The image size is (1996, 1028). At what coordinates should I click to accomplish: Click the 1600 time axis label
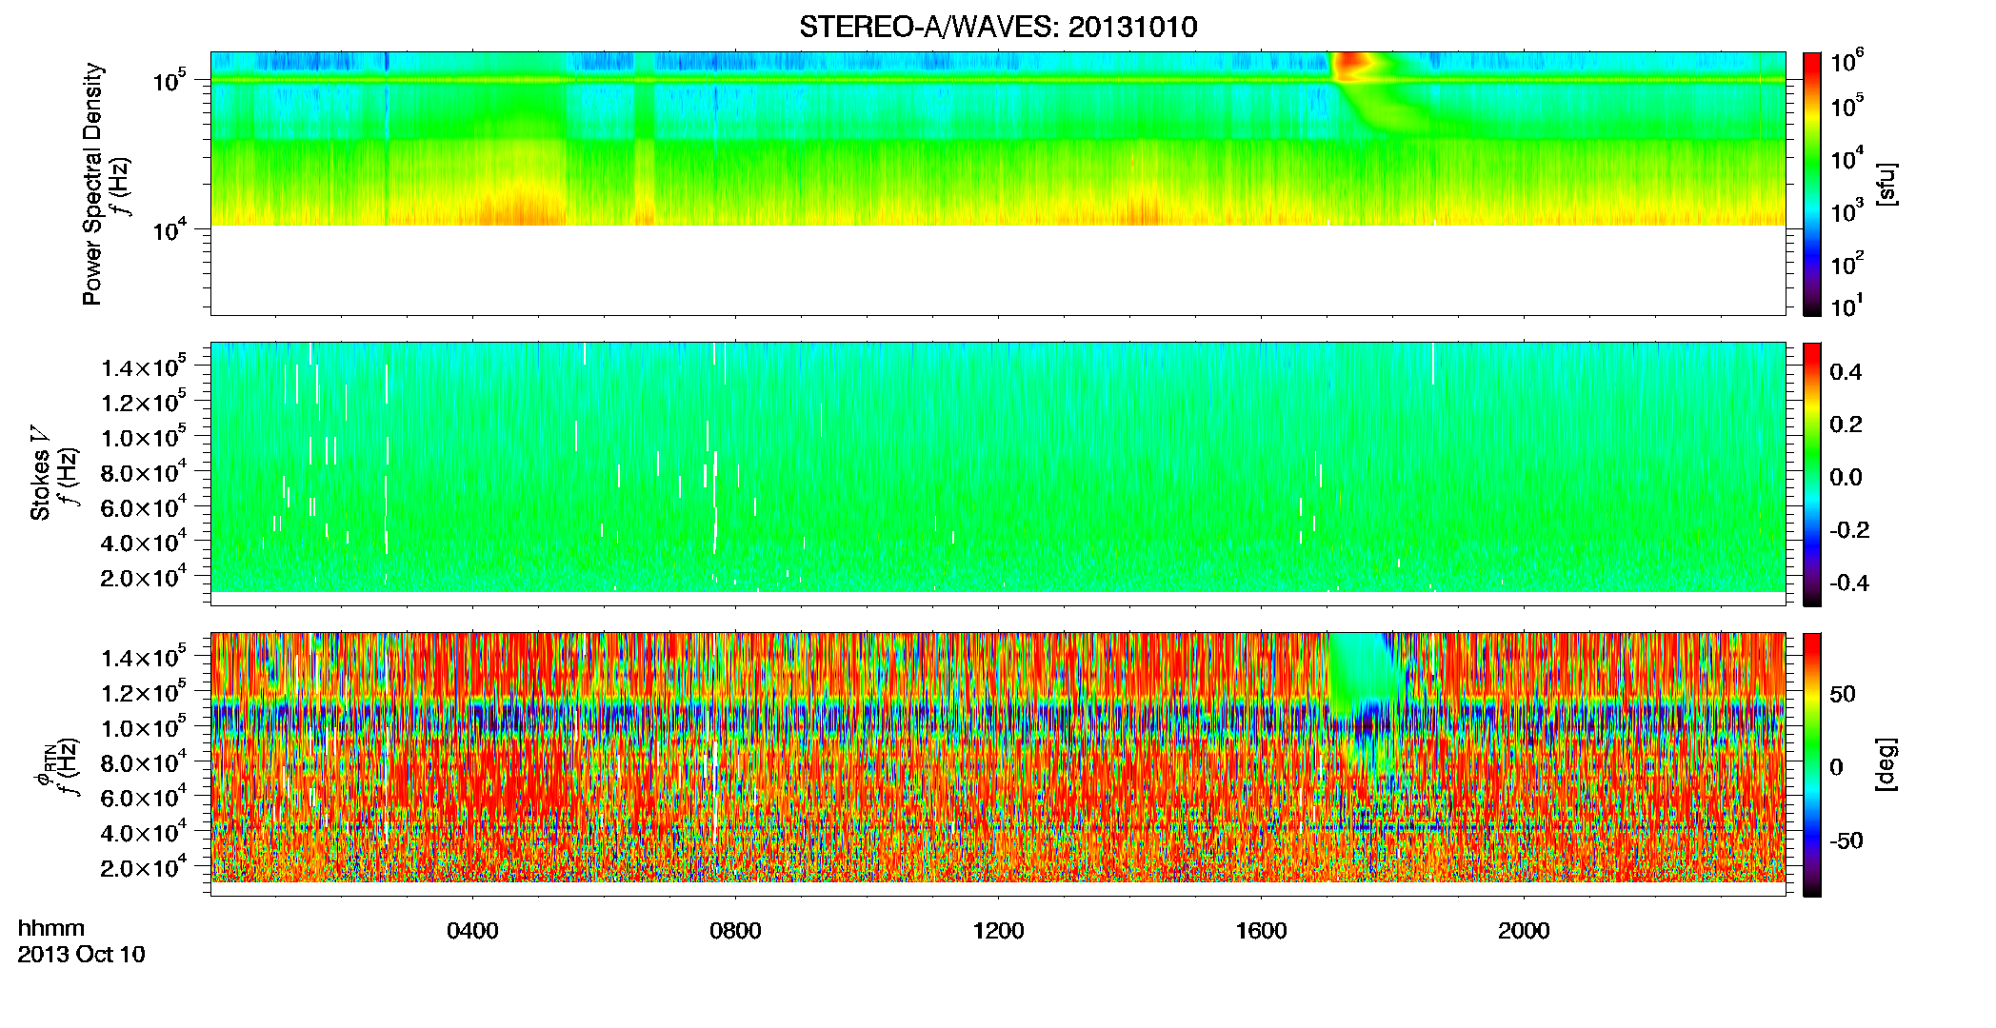tap(1261, 931)
